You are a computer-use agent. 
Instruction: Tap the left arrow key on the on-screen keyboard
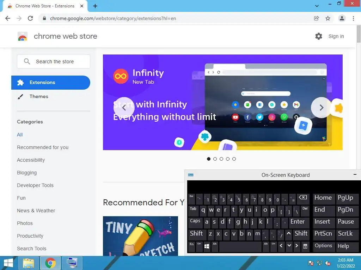(281, 246)
